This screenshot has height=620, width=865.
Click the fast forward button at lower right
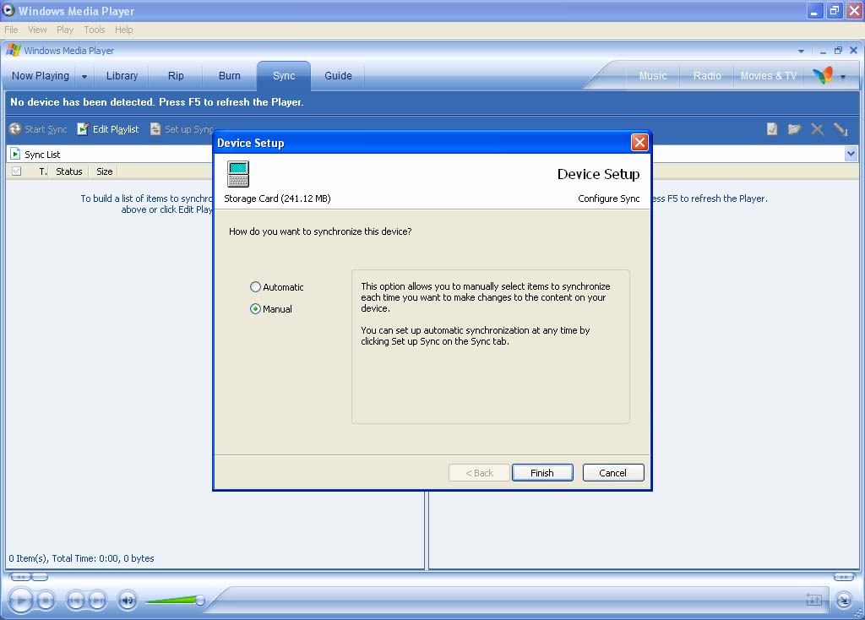pyautogui.click(x=844, y=577)
